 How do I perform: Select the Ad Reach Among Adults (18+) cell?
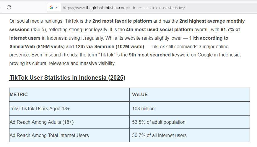(69, 122)
